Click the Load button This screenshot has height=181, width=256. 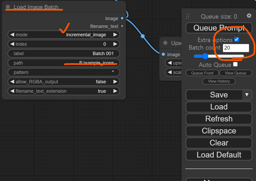click(219, 107)
